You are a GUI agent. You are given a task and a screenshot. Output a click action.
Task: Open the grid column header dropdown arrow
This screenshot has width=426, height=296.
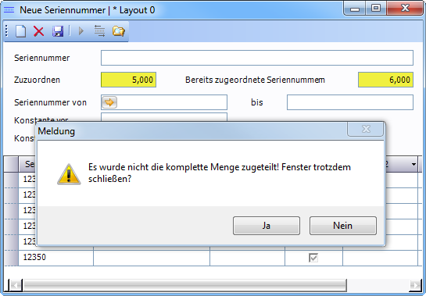413,164
